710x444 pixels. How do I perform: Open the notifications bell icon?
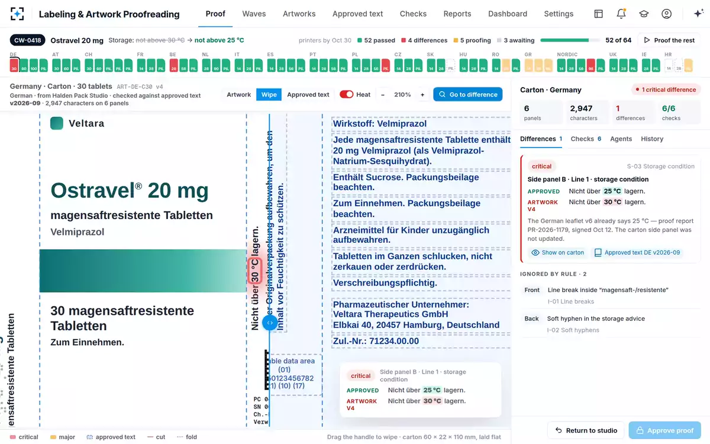point(621,14)
